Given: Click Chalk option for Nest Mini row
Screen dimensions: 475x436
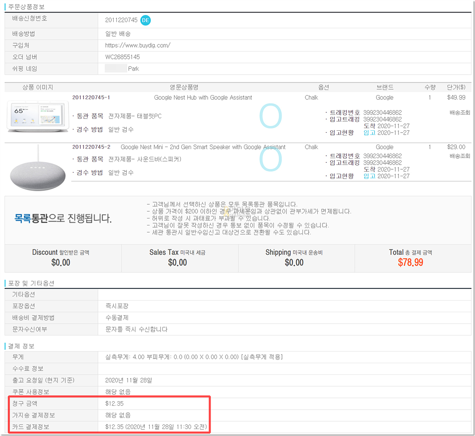Looking at the screenshot, I should point(311,147).
